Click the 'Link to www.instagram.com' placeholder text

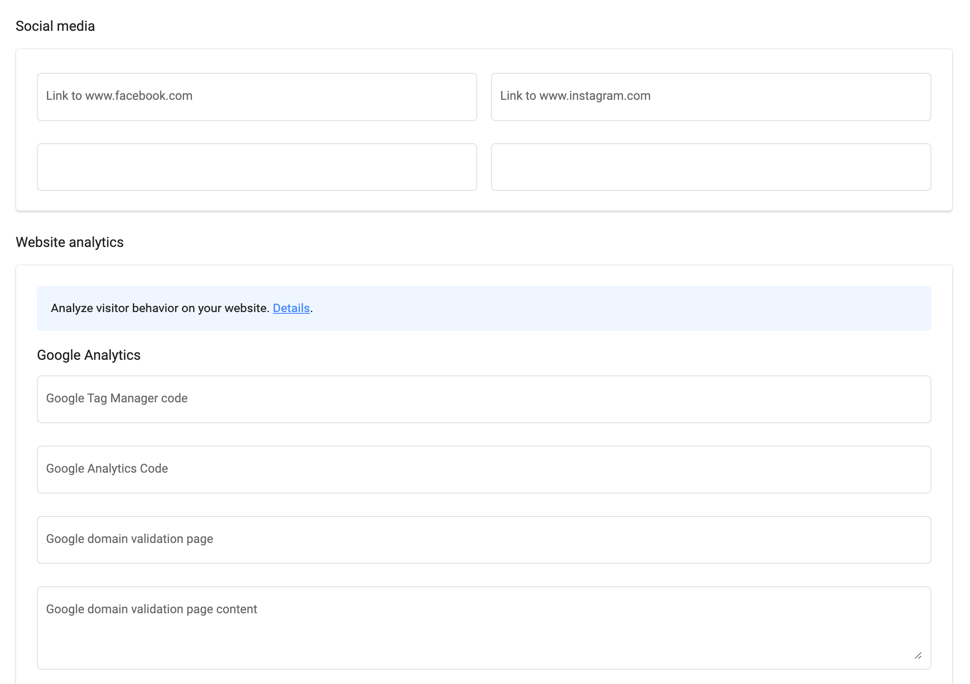point(575,95)
